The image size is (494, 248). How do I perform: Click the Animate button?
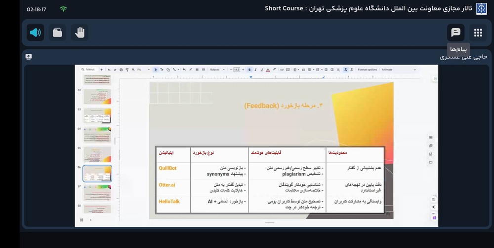(387, 70)
